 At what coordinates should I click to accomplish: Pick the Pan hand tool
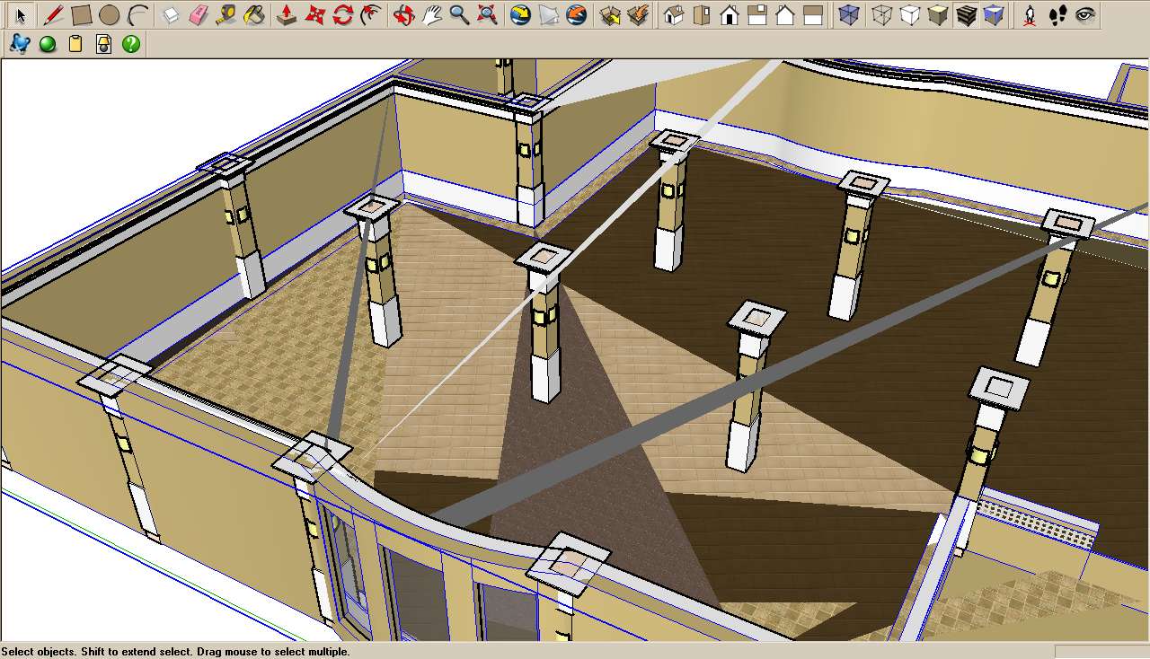431,15
